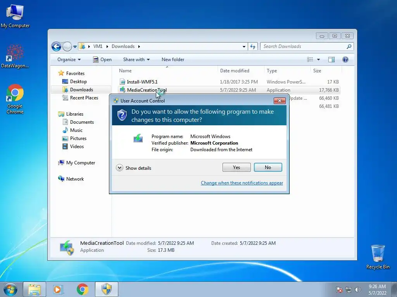
Task: Show the preview pane
Action: pos(331,60)
